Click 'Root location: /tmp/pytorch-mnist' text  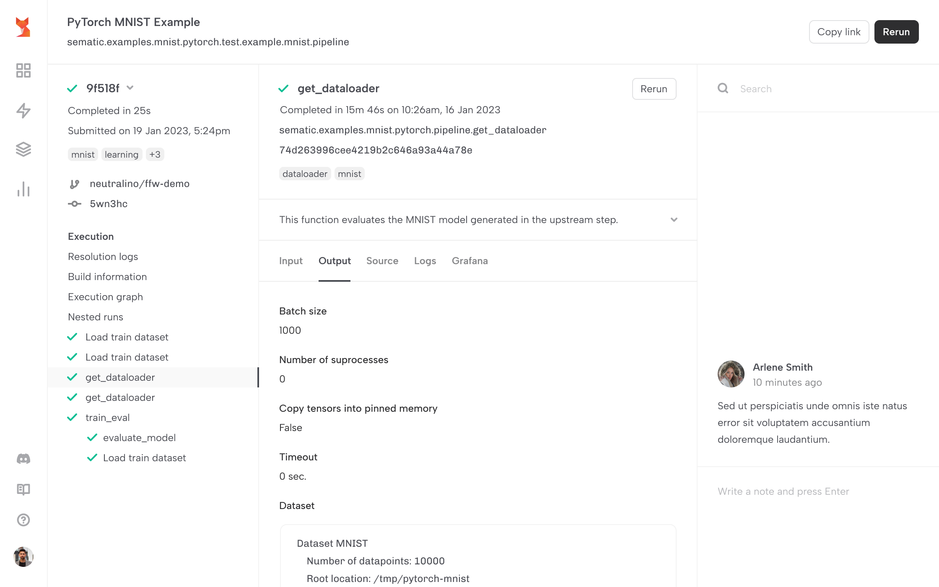pyautogui.click(x=388, y=579)
